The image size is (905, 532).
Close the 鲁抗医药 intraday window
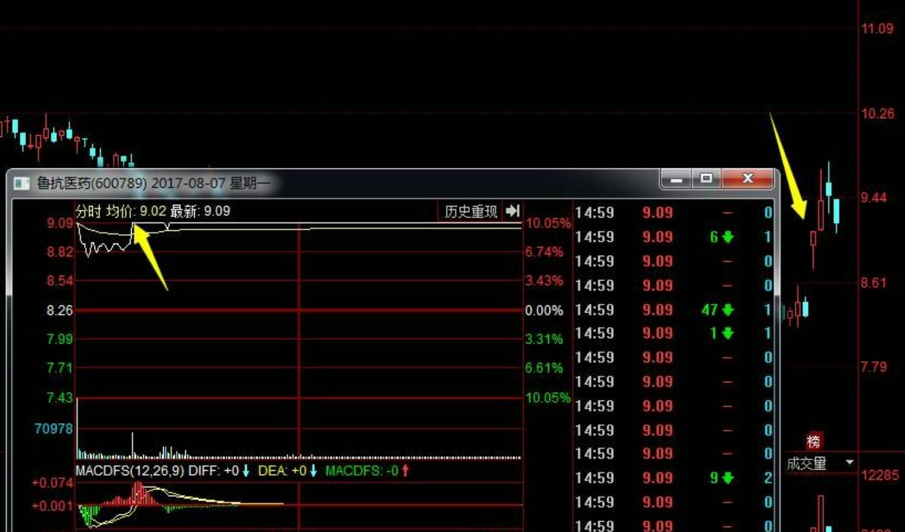click(747, 179)
